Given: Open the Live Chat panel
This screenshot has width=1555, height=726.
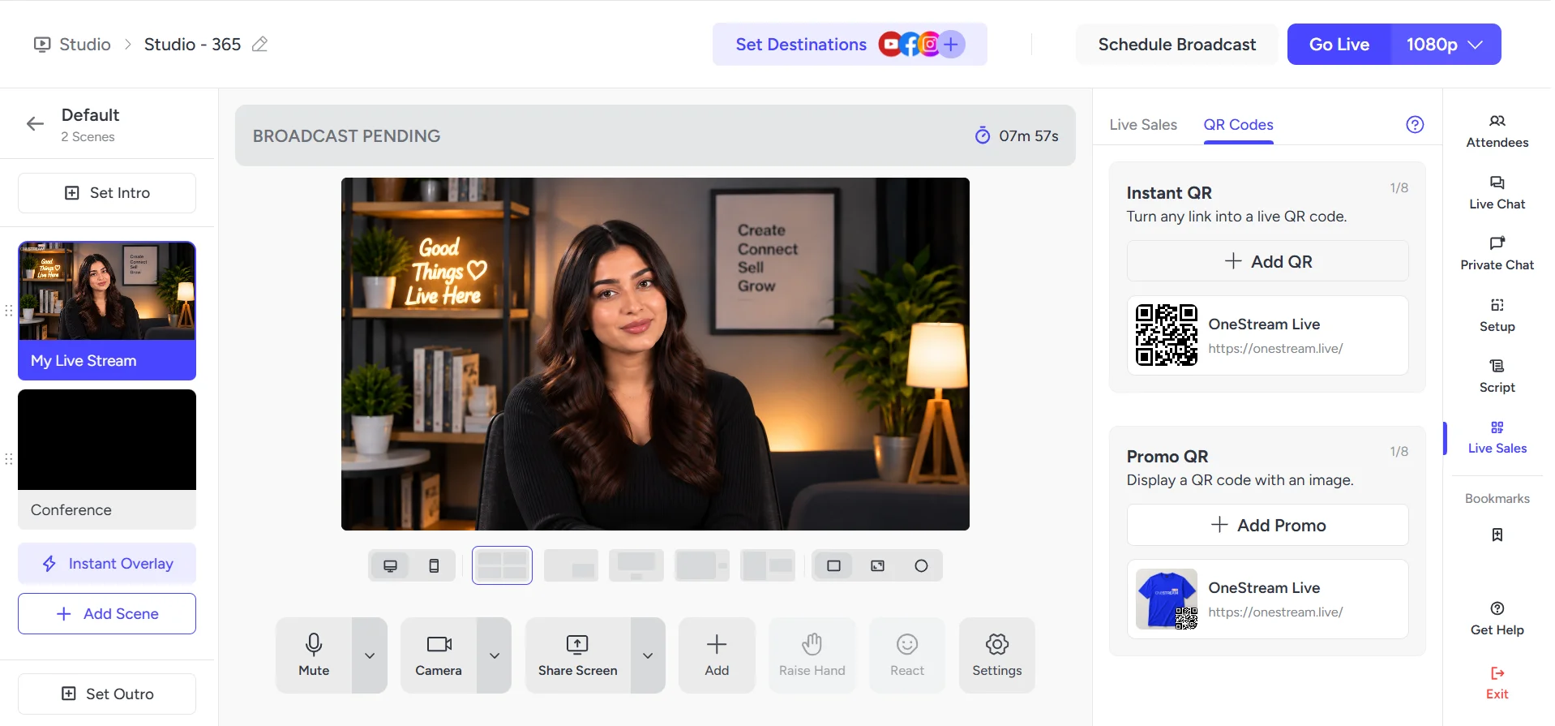Looking at the screenshot, I should pos(1497,193).
